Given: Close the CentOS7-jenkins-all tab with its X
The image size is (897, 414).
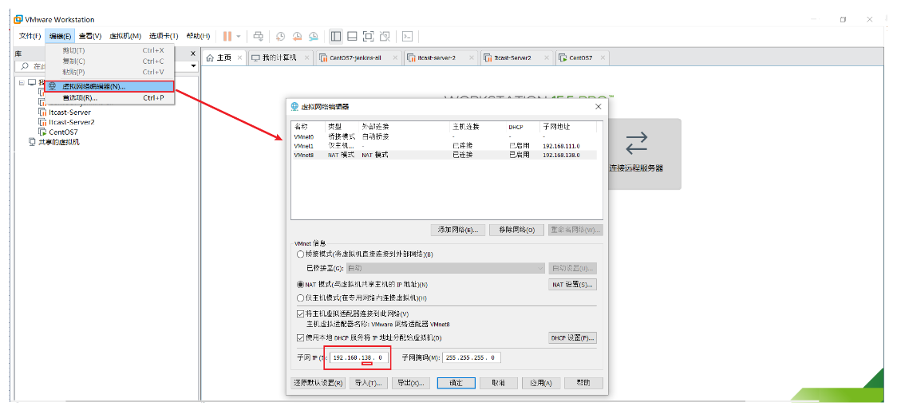Looking at the screenshot, I should tap(394, 57).
